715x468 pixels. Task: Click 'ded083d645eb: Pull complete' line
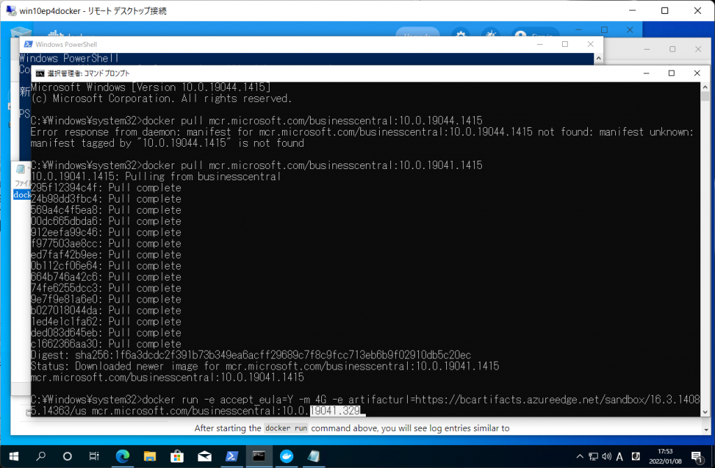(x=106, y=332)
